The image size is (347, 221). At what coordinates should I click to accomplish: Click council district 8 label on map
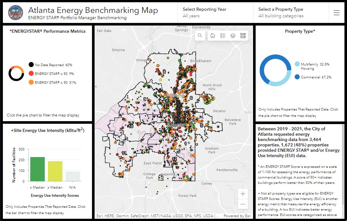[164, 72]
